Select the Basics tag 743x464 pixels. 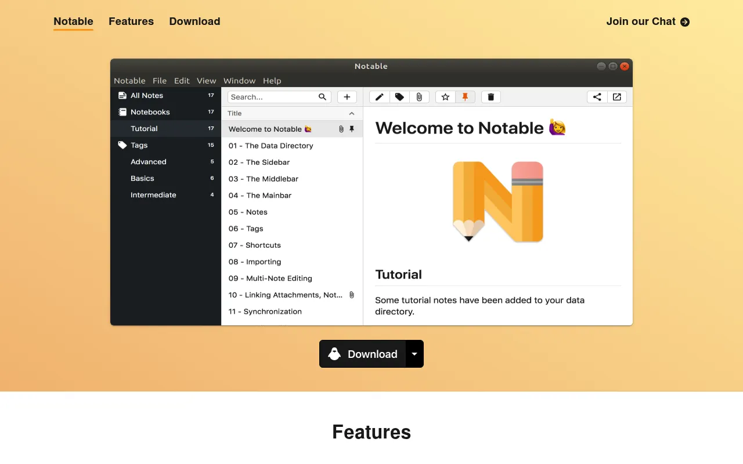click(x=166, y=179)
